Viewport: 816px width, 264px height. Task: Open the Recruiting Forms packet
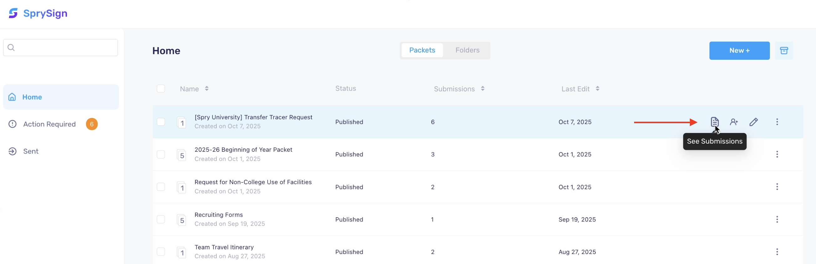pos(219,215)
